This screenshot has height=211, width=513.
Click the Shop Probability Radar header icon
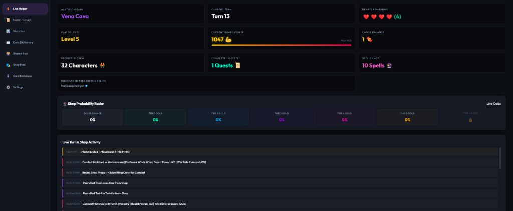tap(64, 104)
